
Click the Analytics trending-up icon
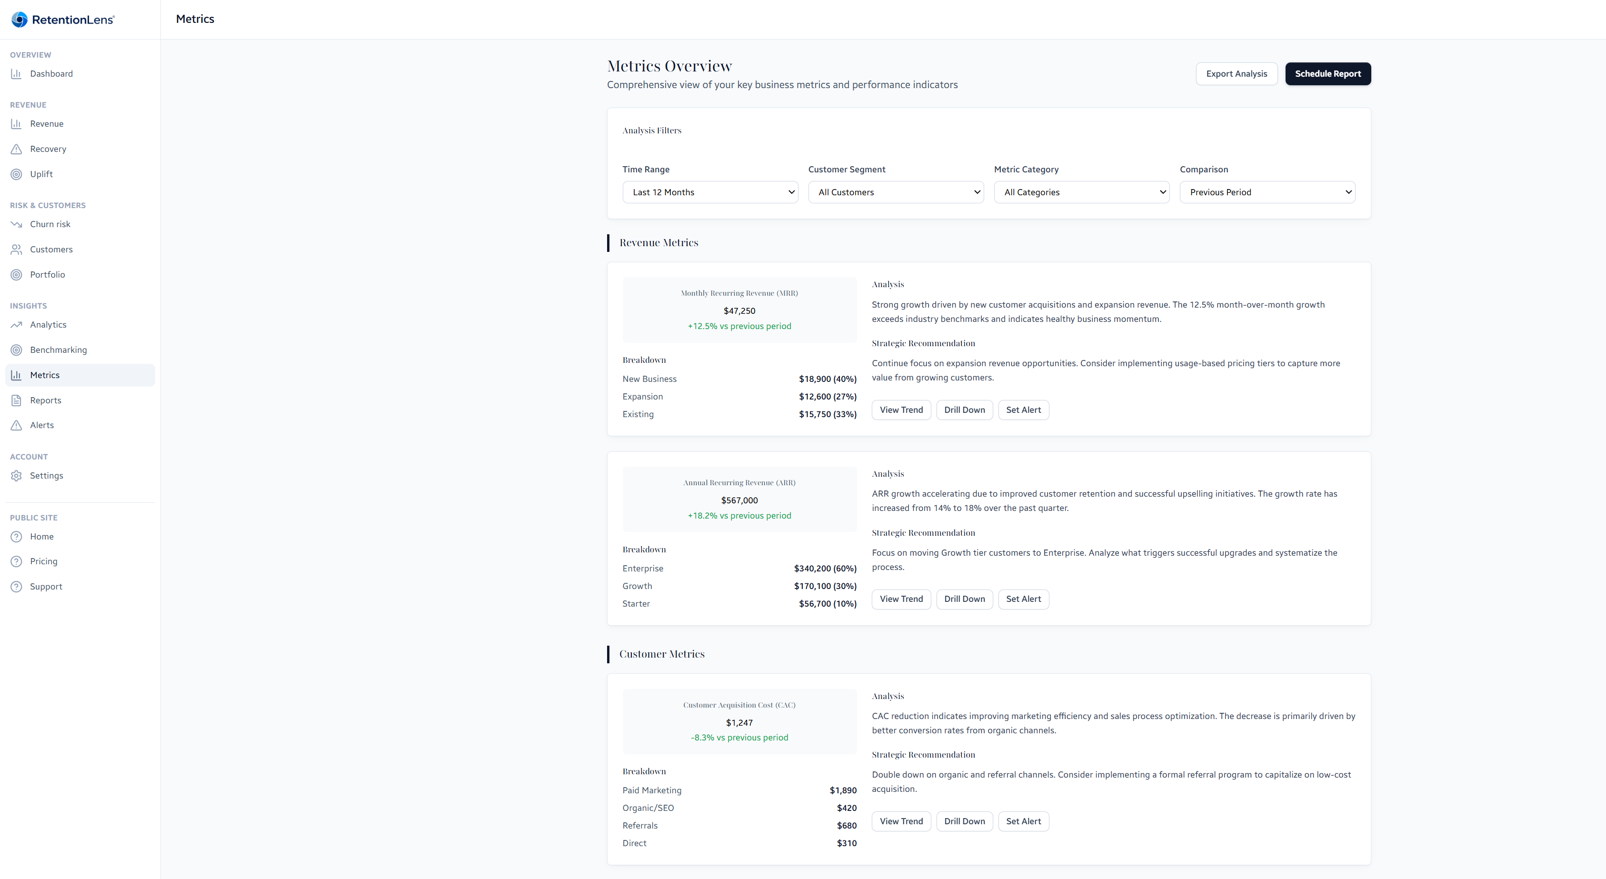pos(16,325)
